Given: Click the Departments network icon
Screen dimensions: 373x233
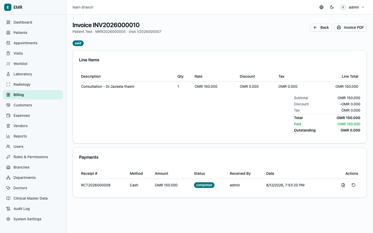Looking at the screenshot, I should coord(8,178).
